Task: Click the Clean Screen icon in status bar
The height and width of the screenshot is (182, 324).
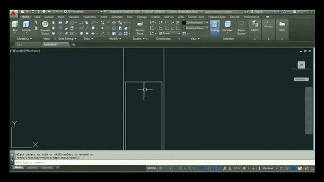Action: click(307, 168)
